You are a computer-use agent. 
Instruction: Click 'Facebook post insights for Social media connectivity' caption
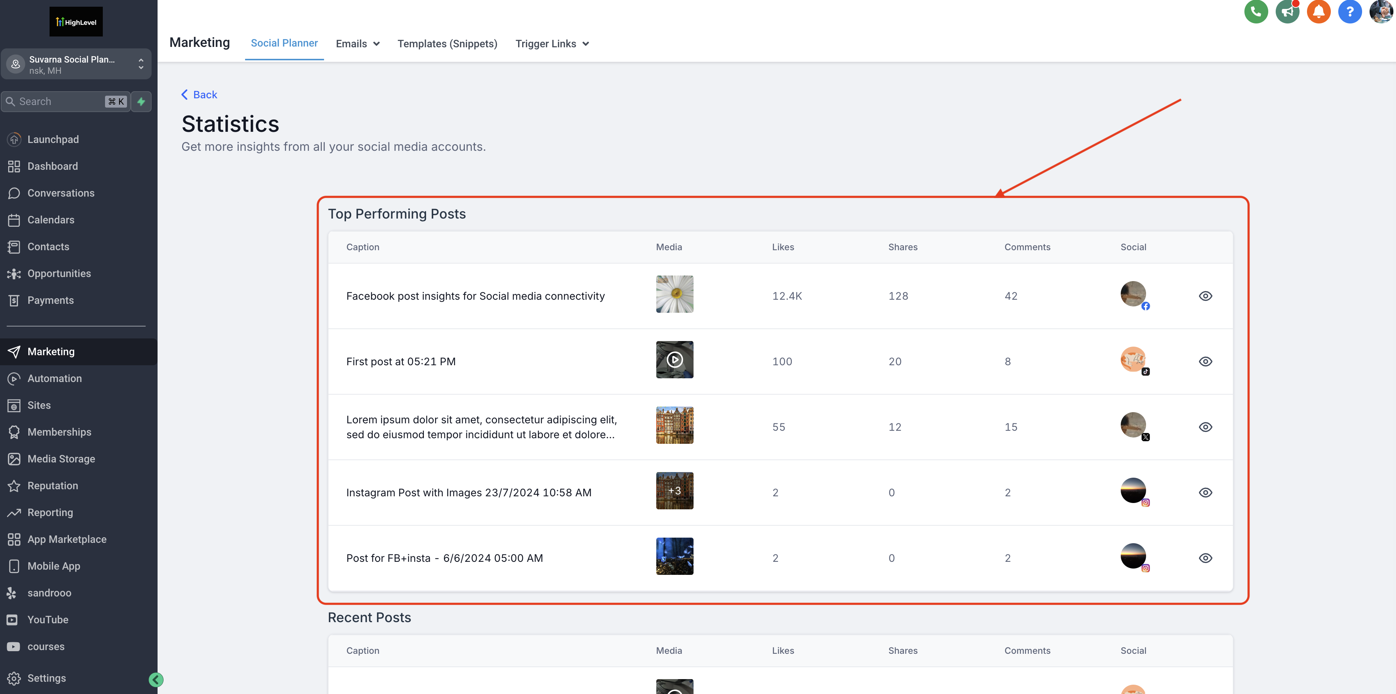tap(475, 296)
